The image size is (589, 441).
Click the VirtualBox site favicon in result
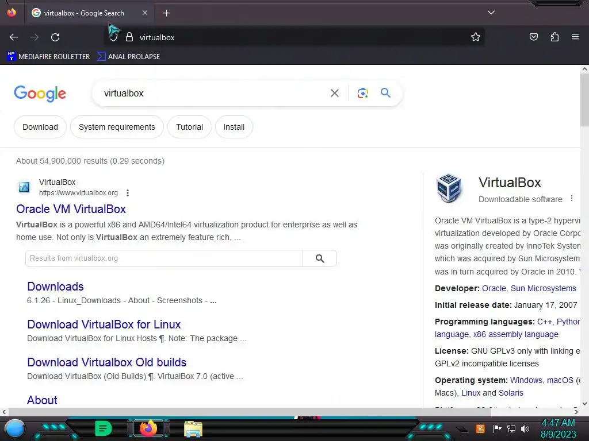click(x=24, y=187)
